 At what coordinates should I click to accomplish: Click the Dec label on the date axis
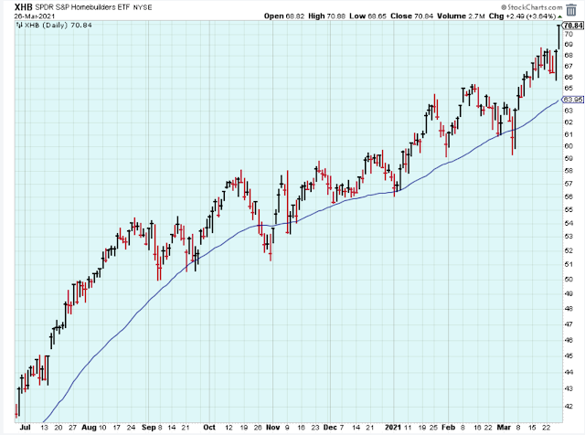[x=330, y=427]
